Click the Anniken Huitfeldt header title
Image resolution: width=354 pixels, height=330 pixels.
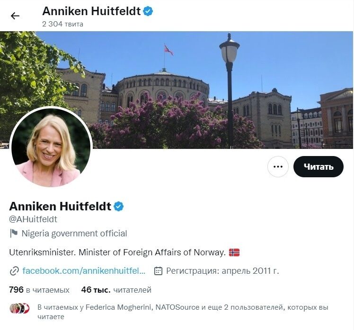click(x=91, y=11)
